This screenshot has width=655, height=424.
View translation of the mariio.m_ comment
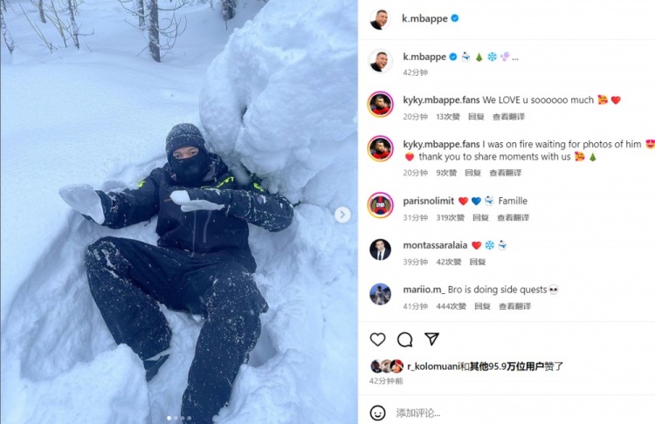(514, 306)
